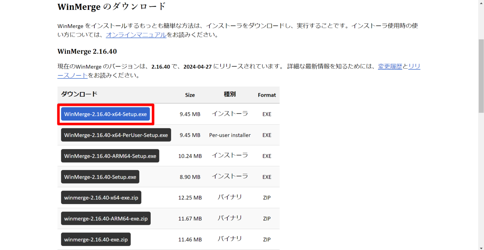The image size is (484, 250).
Task: Get the winmerge-2.16.40-x64-exe.zip binary
Action: 101,198
